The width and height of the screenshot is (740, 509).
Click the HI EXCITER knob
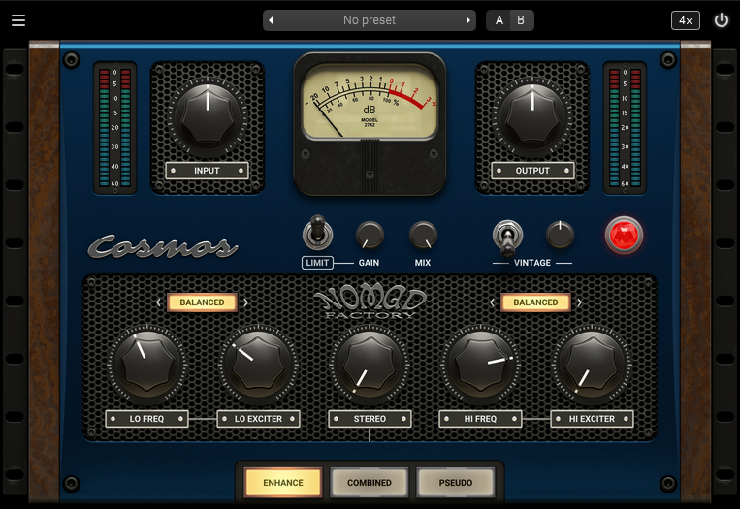tap(592, 364)
